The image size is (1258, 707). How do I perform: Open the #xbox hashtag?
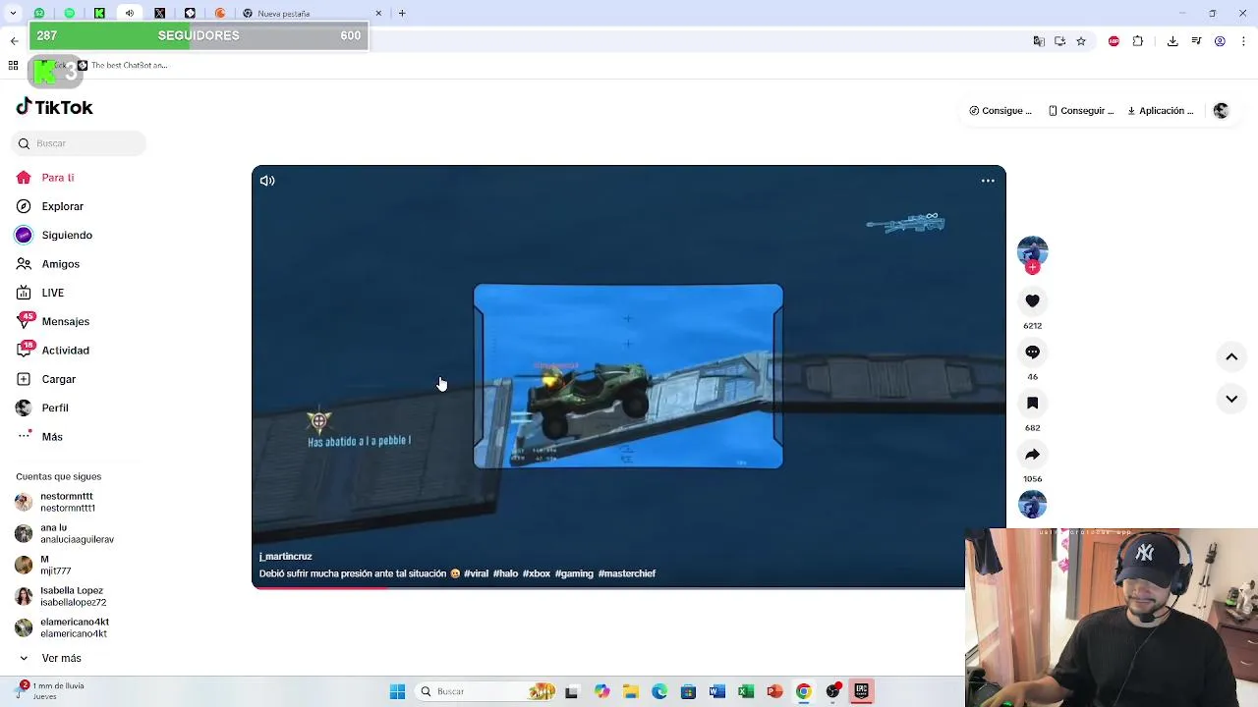coord(537,573)
